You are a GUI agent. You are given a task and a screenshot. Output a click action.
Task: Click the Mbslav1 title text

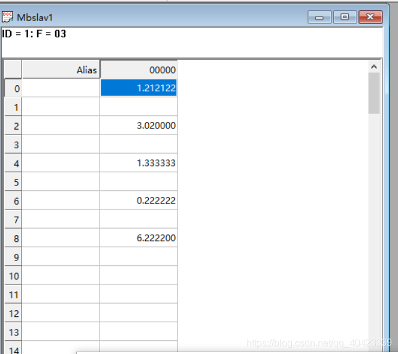(35, 17)
